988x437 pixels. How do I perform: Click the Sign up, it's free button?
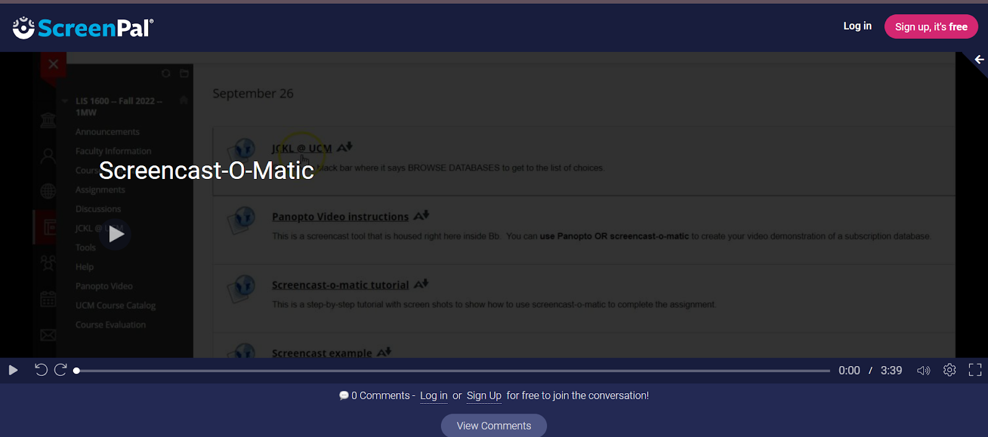pyautogui.click(x=931, y=27)
